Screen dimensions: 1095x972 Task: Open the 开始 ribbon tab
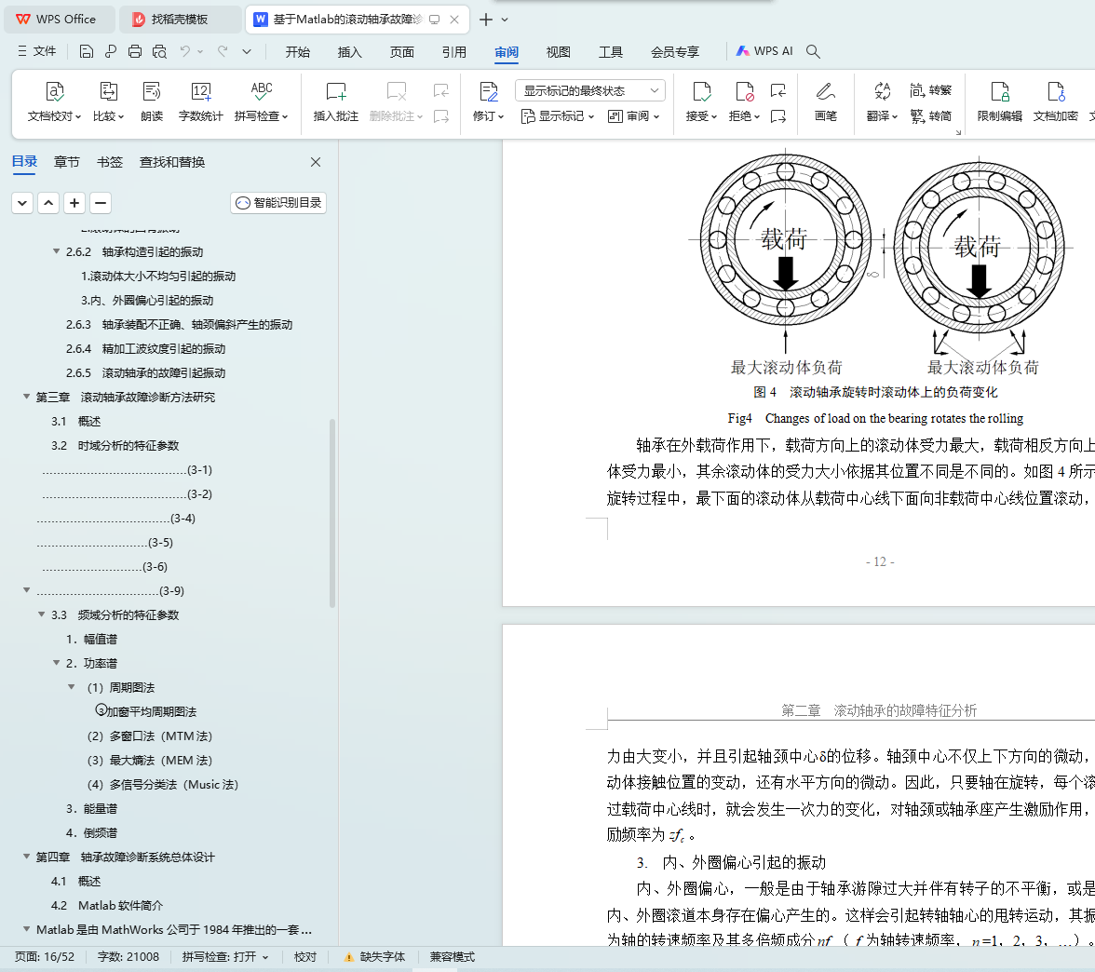[298, 52]
